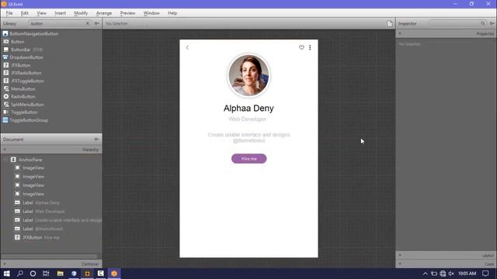Image resolution: width=497 pixels, height=279 pixels.
Task: Open the Library panel options menu
Action: (x=96, y=23)
